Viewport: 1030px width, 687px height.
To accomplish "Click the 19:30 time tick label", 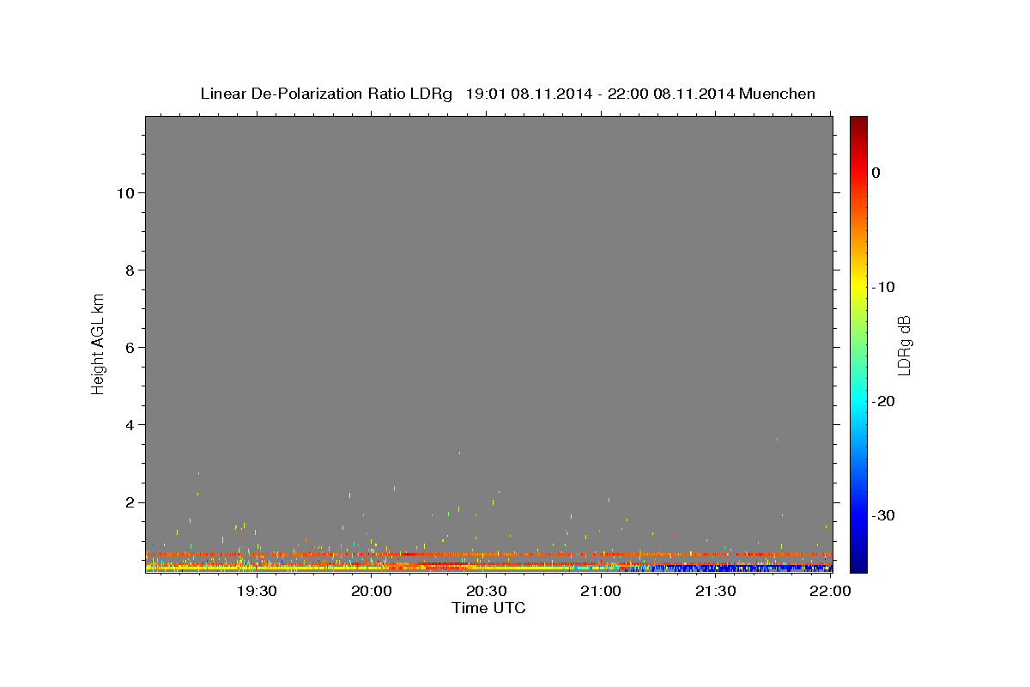I will [x=256, y=591].
